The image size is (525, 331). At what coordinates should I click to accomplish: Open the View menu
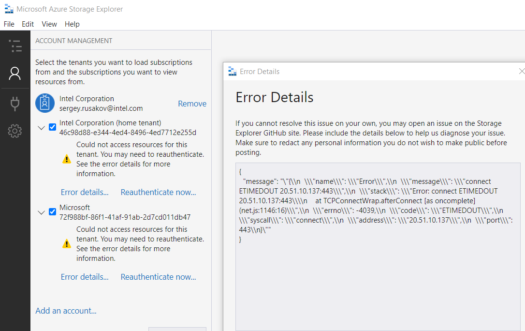(49, 24)
